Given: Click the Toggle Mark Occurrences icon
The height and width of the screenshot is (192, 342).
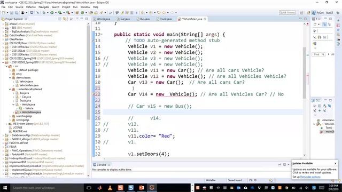Looking at the screenshot, I should 122,13.
